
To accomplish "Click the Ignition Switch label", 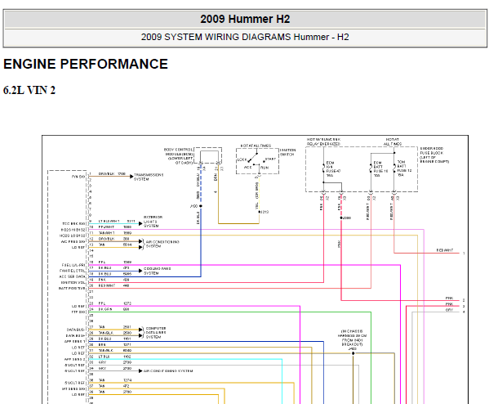I will 287,152.
